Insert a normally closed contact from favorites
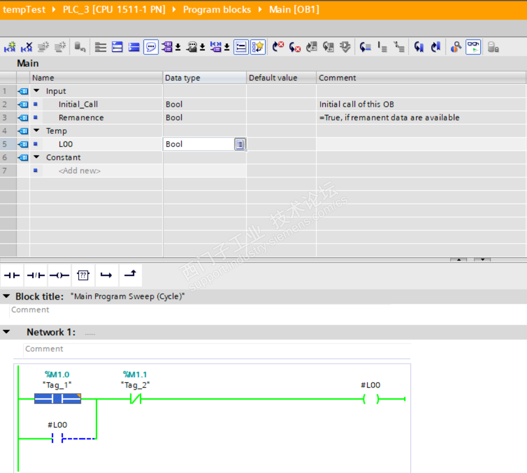The image size is (527, 473). point(35,275)
